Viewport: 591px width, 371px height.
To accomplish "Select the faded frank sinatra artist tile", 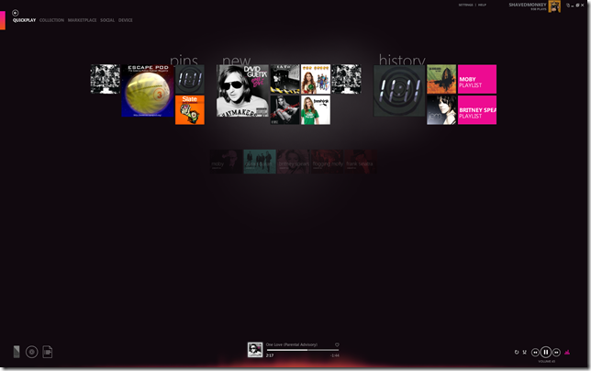I will [361, 162].
